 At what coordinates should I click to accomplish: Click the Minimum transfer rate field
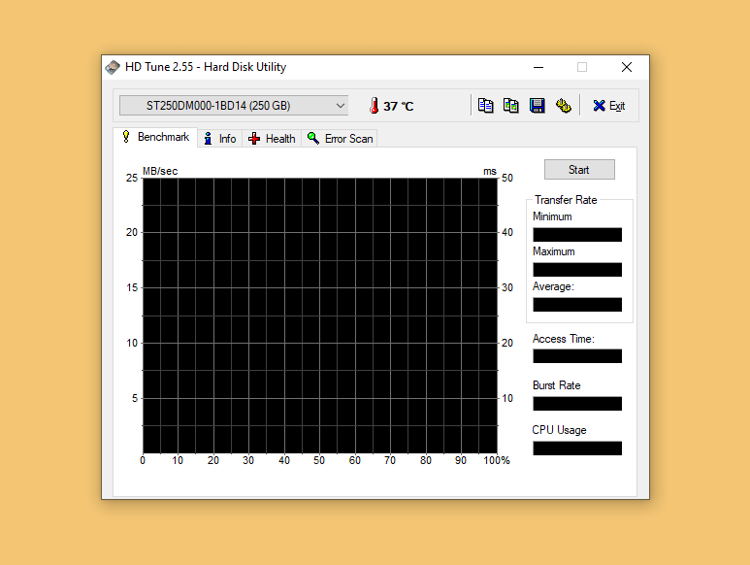(x=577, y=234)
